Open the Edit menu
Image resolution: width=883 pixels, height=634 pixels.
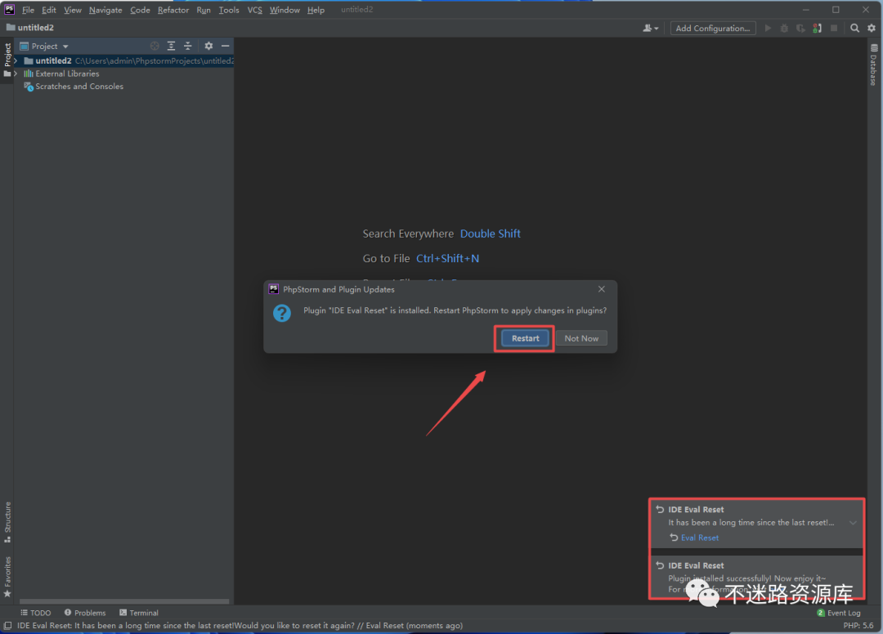click(49, 10)
